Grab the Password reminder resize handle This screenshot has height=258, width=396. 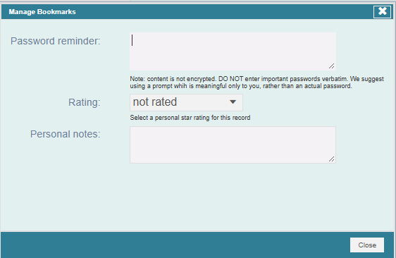tap(332, 66)
